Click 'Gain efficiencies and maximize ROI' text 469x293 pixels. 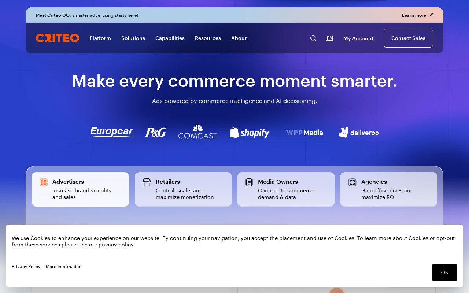click(x=387, y=194)
